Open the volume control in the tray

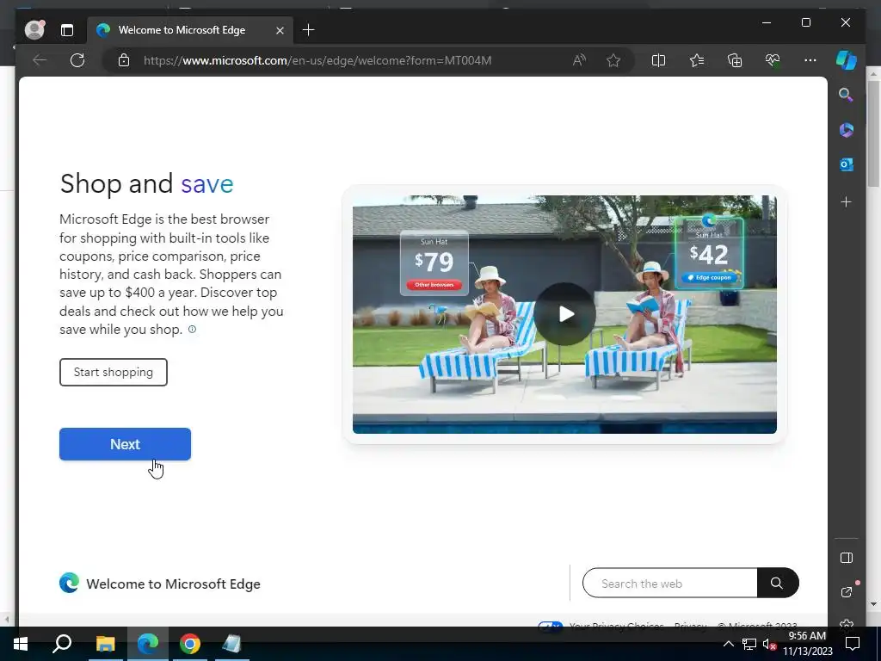[x=769, y=644]
